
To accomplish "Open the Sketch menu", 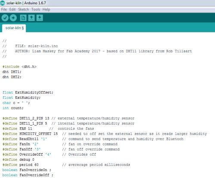I will click(x=24, y=9).
